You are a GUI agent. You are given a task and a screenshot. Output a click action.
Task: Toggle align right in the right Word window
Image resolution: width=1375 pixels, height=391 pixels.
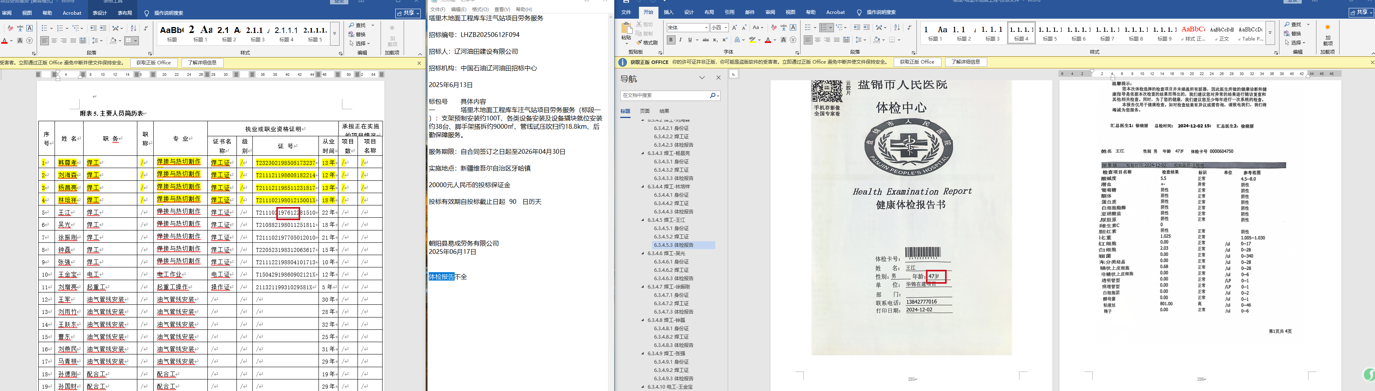point(827,40)
